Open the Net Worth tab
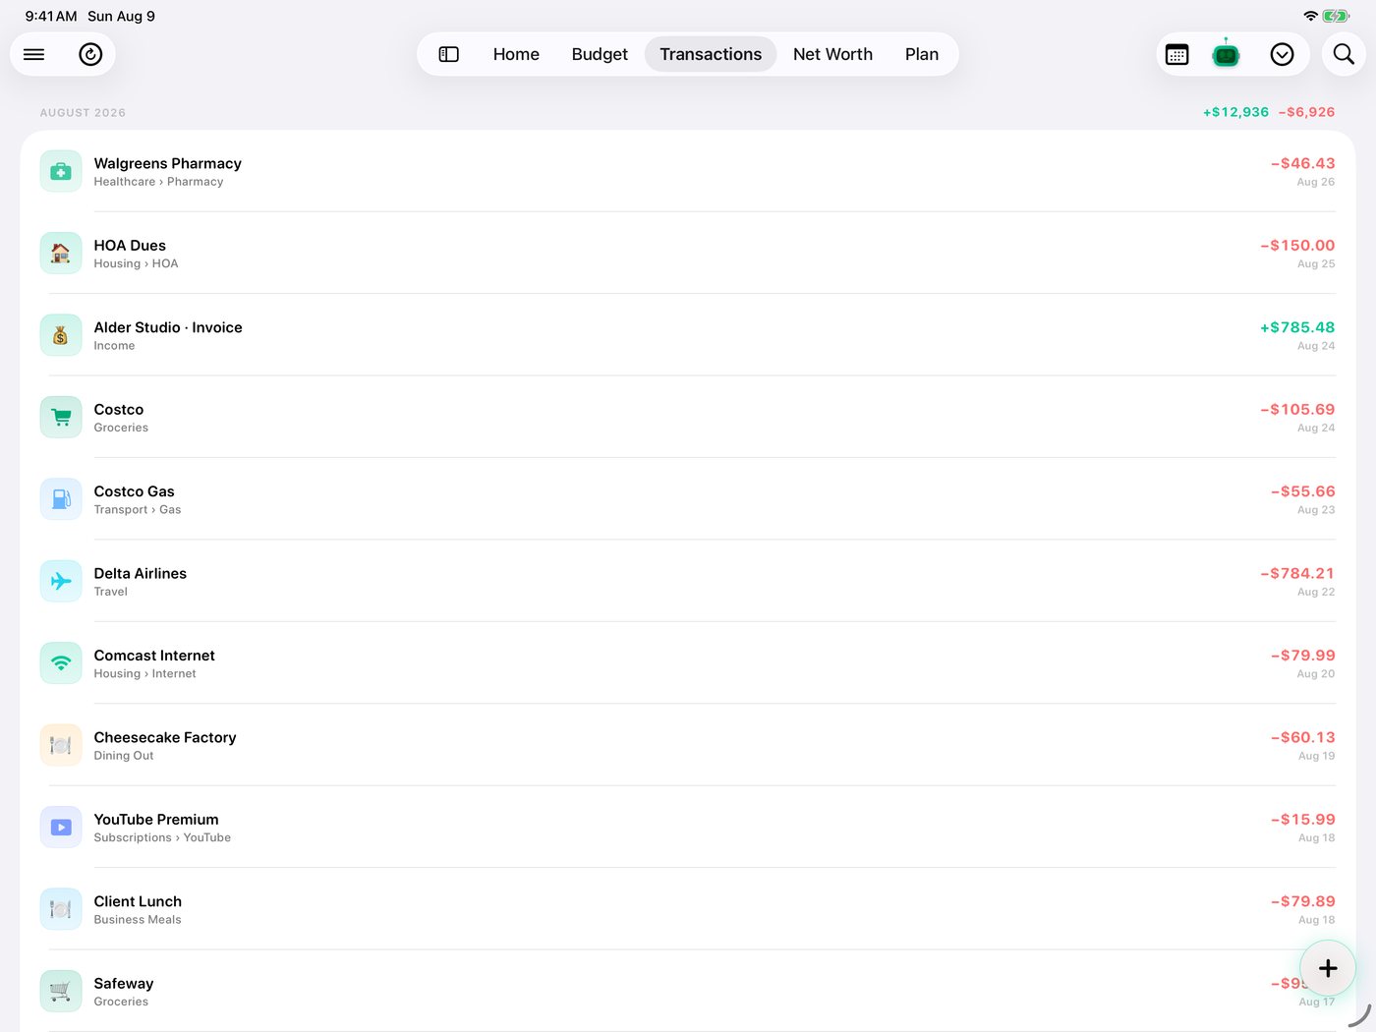The width and height of the screenshot is (1376, 1032). point(832,54)
